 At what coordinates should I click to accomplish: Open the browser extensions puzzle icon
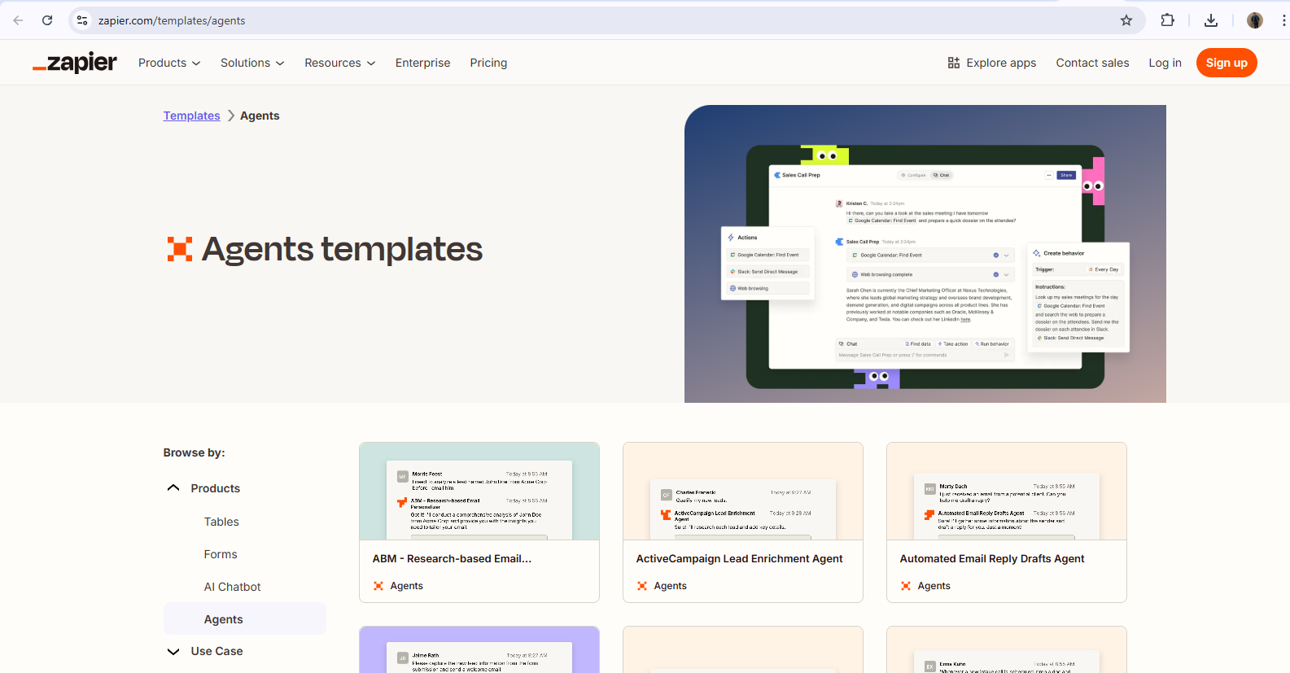1167,20
